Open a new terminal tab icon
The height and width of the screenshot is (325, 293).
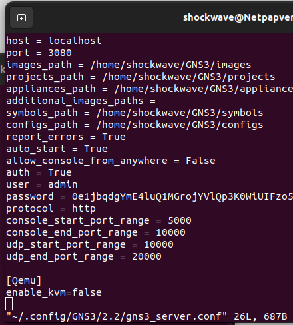coord(21,17)
